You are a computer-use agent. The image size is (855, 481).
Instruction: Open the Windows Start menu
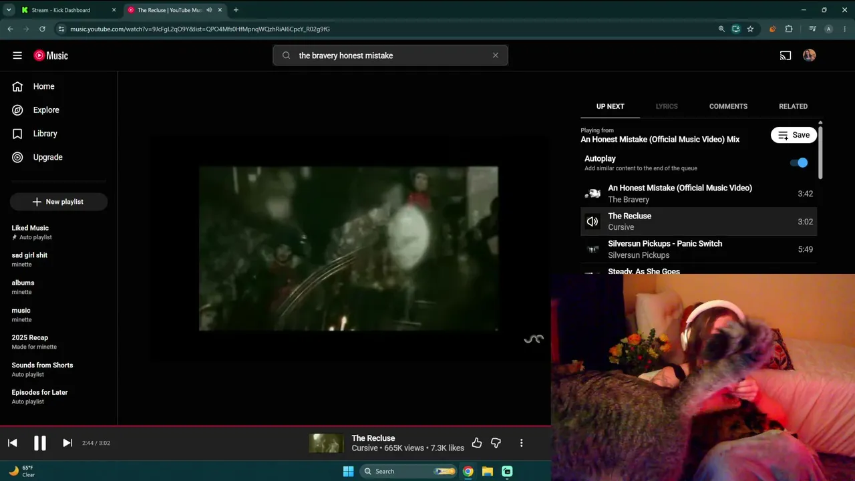point(348,471)
